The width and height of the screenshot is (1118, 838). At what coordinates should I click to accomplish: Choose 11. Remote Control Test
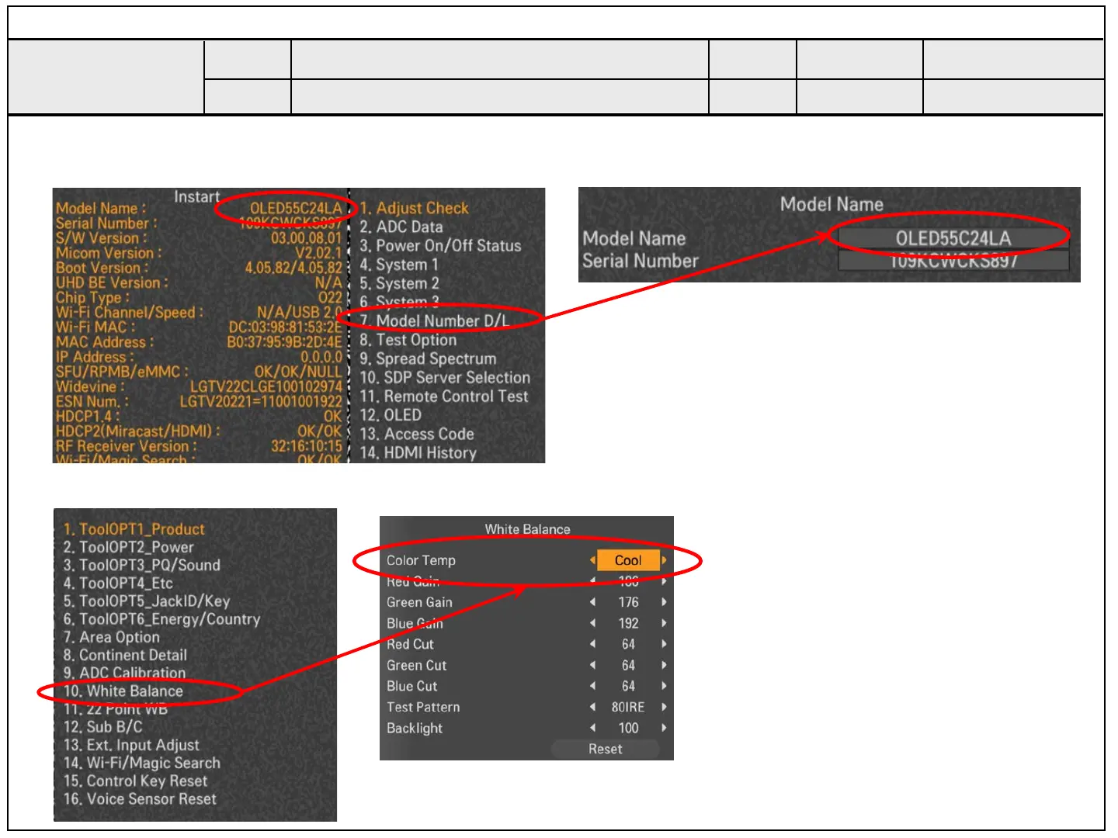[x=443, y=396]
